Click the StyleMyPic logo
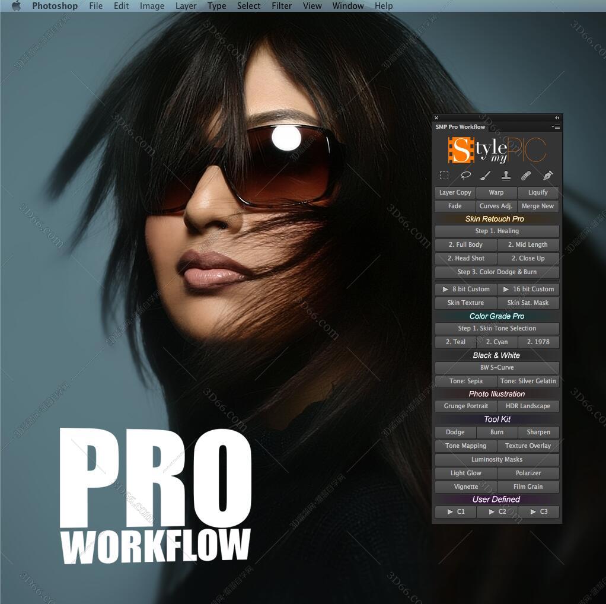Screen dimensions: 606x604 coord(497,150)
